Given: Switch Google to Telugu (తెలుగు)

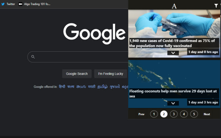Looking at the screenshot, I should pos(81,87).
